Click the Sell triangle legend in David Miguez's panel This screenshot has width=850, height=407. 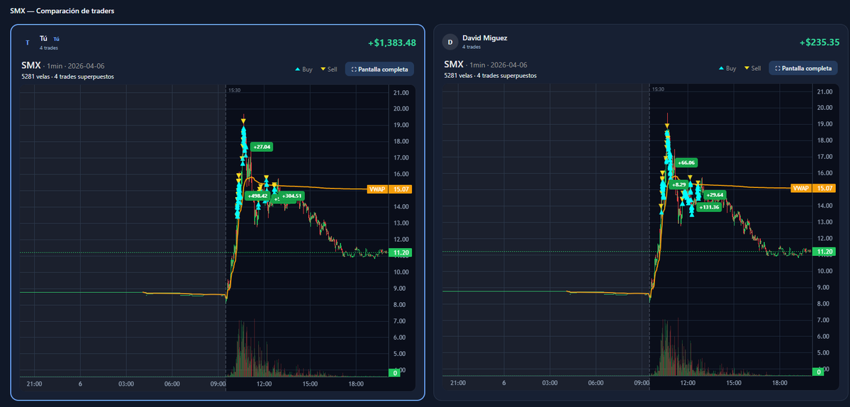(752, 69)
